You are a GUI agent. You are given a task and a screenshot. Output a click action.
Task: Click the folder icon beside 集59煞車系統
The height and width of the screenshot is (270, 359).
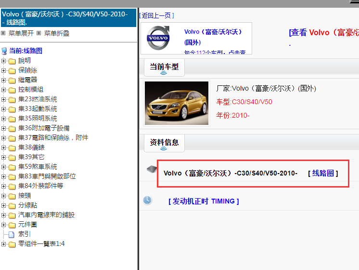[x=12, y=167]
